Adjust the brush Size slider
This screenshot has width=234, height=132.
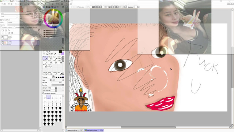[58, 80]
